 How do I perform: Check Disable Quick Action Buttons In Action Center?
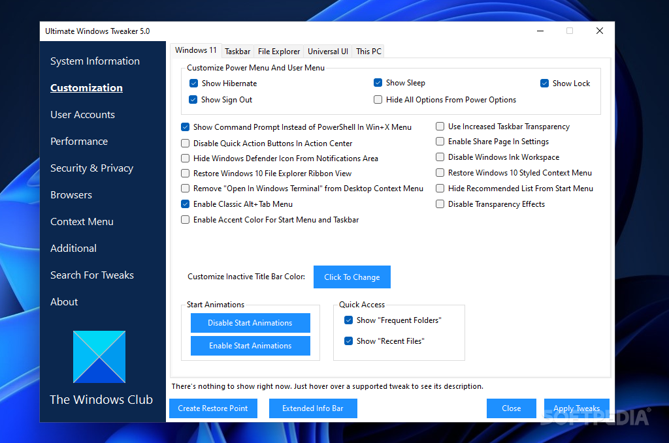pos(185,143)
